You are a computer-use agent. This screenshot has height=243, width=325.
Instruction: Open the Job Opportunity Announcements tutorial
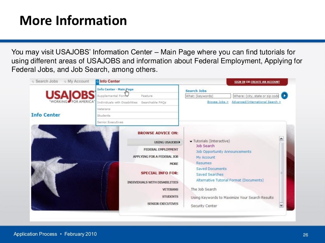pyautogui.click(x=224, y=152)
